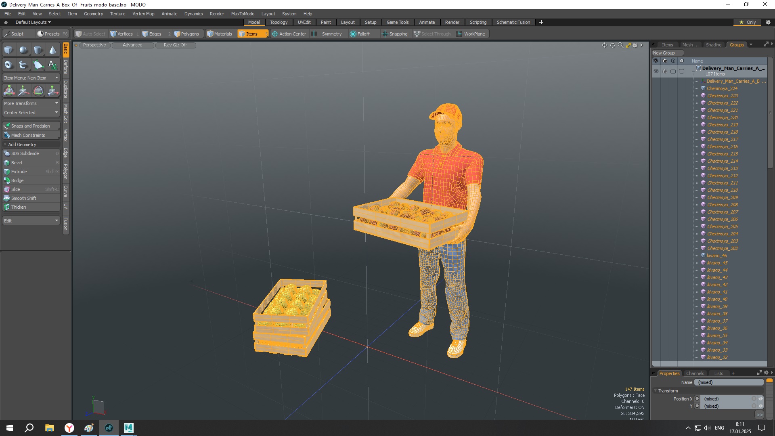Click the WorkPlane tool icon
Screen dimensions: 775x436
pos(459,34)
